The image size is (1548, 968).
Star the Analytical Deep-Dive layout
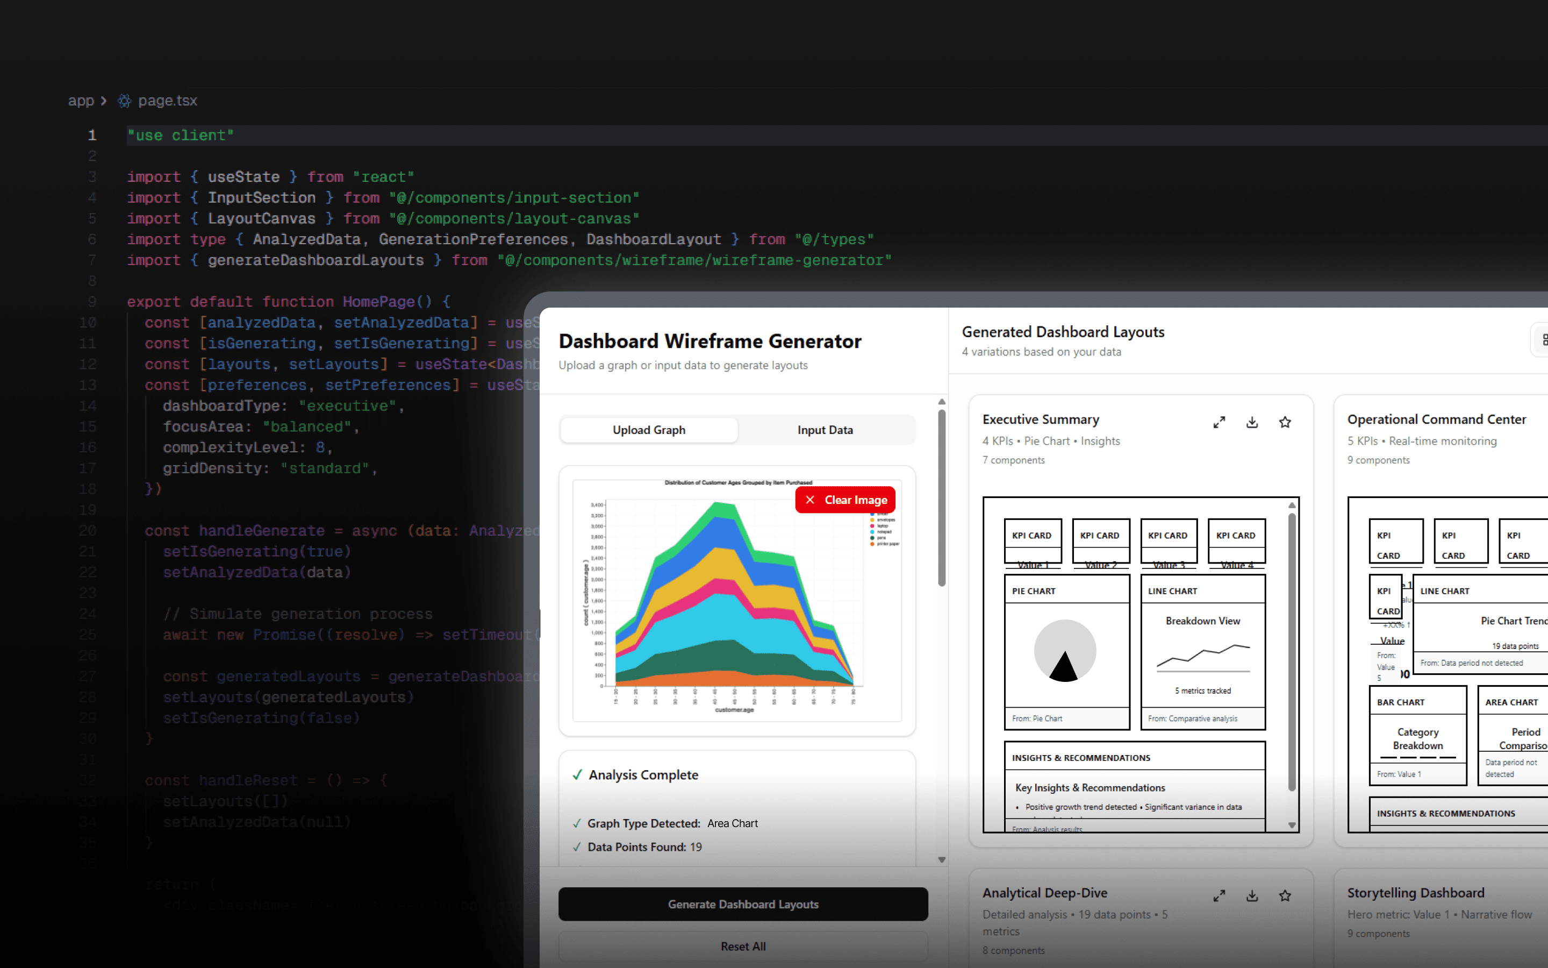1285,895
